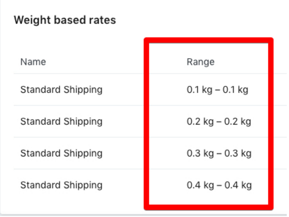This screenshot has height=217, width=289.
Task: Click the ending 0.1 kg range value
Action: tap(236, 90)
